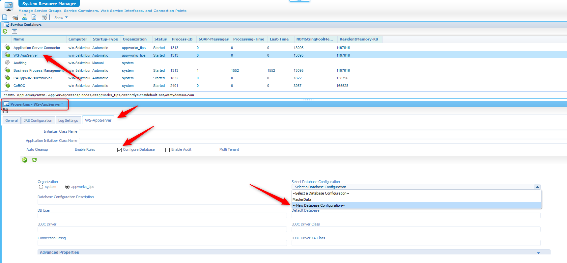Switch to the Log Settings tab
Image resolution: width=567 pixels, height=263 pixels.
[68, 120]
